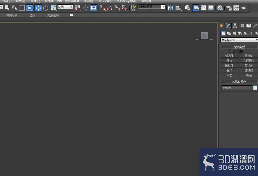
Task: Click the 茶壶 button
Action: [229, 75]
